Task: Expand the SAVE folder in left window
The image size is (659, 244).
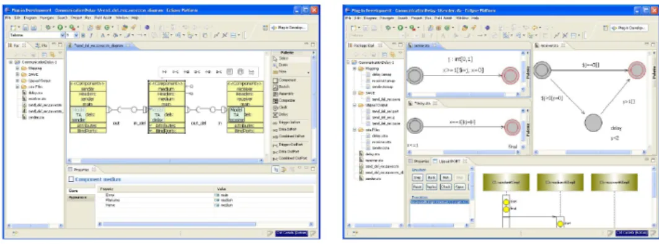Action: point(17,74)
